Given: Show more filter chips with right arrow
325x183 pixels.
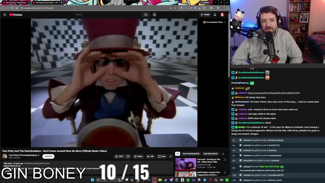Looking at the screenshot, I should click(223, 154).
